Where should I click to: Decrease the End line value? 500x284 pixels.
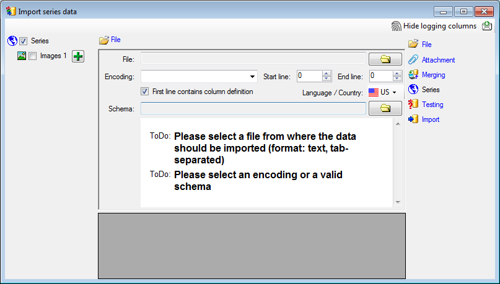click(397, 79)
